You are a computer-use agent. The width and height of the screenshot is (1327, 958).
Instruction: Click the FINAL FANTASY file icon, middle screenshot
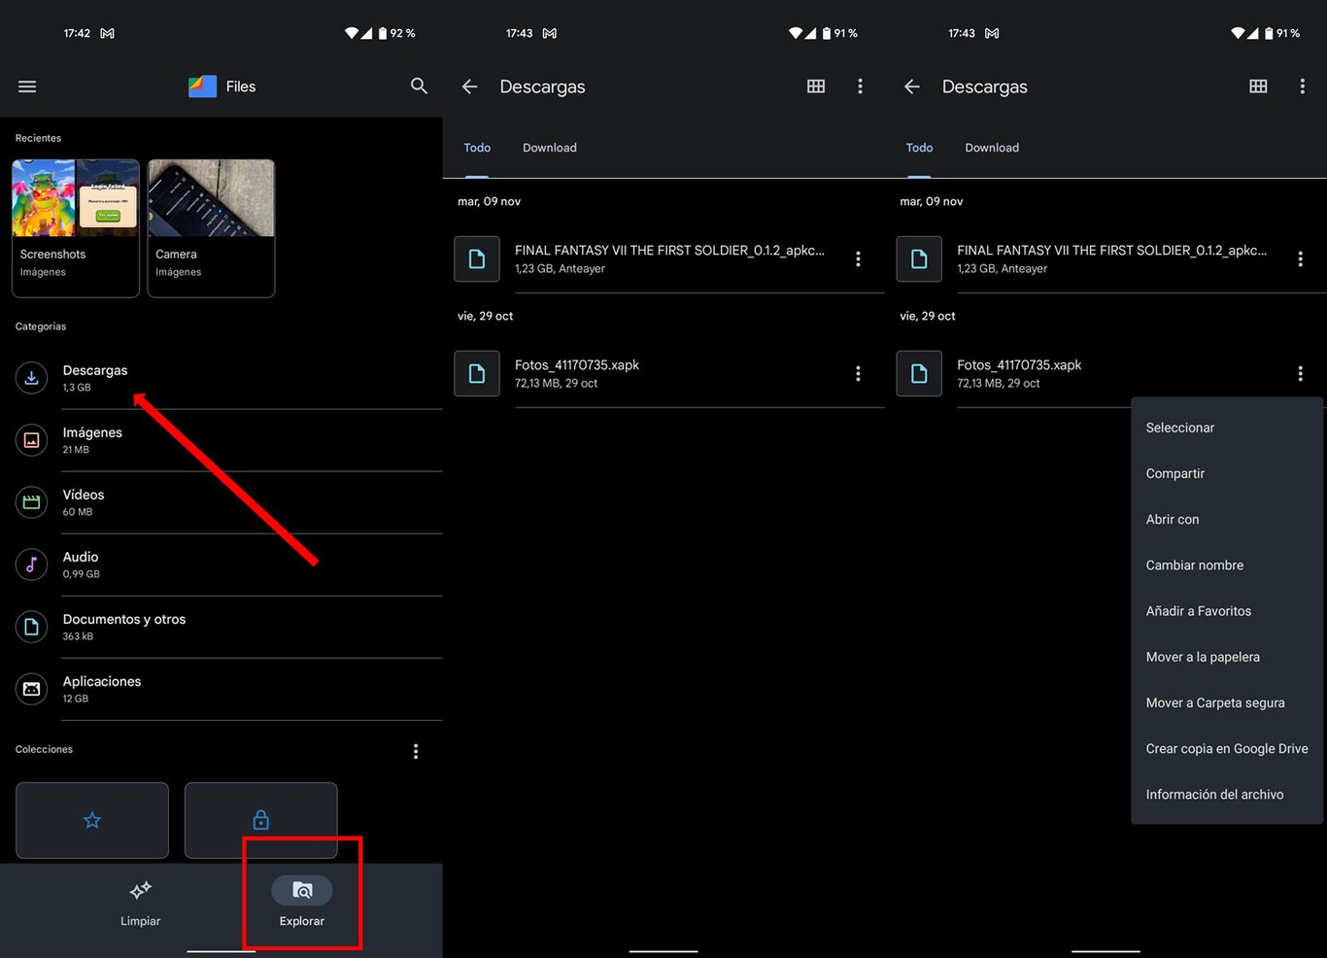477,258
